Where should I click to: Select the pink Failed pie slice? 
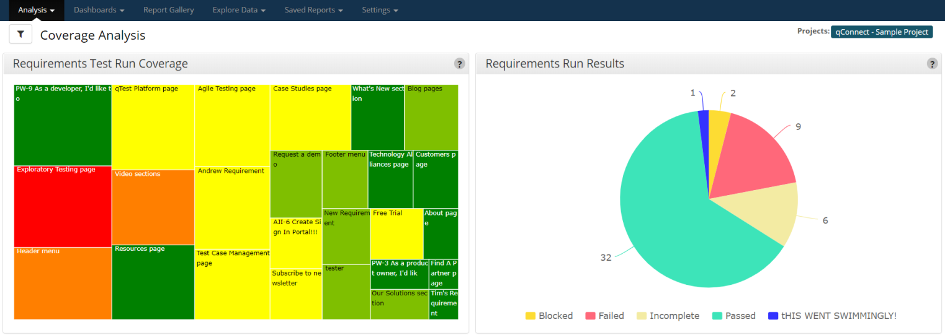[x=757, y=155]
